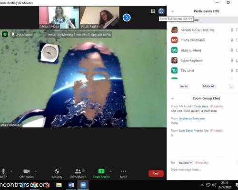This screenshot has height=190, width=238.
Task: Click the green Share Screen icon
Action: (x=101, y=171)
